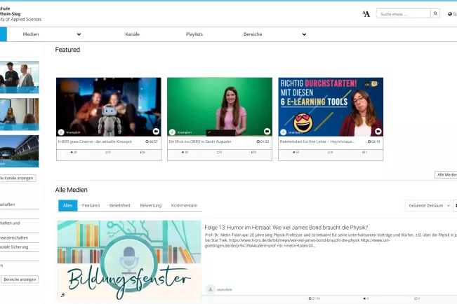The width and height of the screenshot is (457, 304).
Task: Open sidebar channel thumbnail with students group
Action: pos(19,77)
